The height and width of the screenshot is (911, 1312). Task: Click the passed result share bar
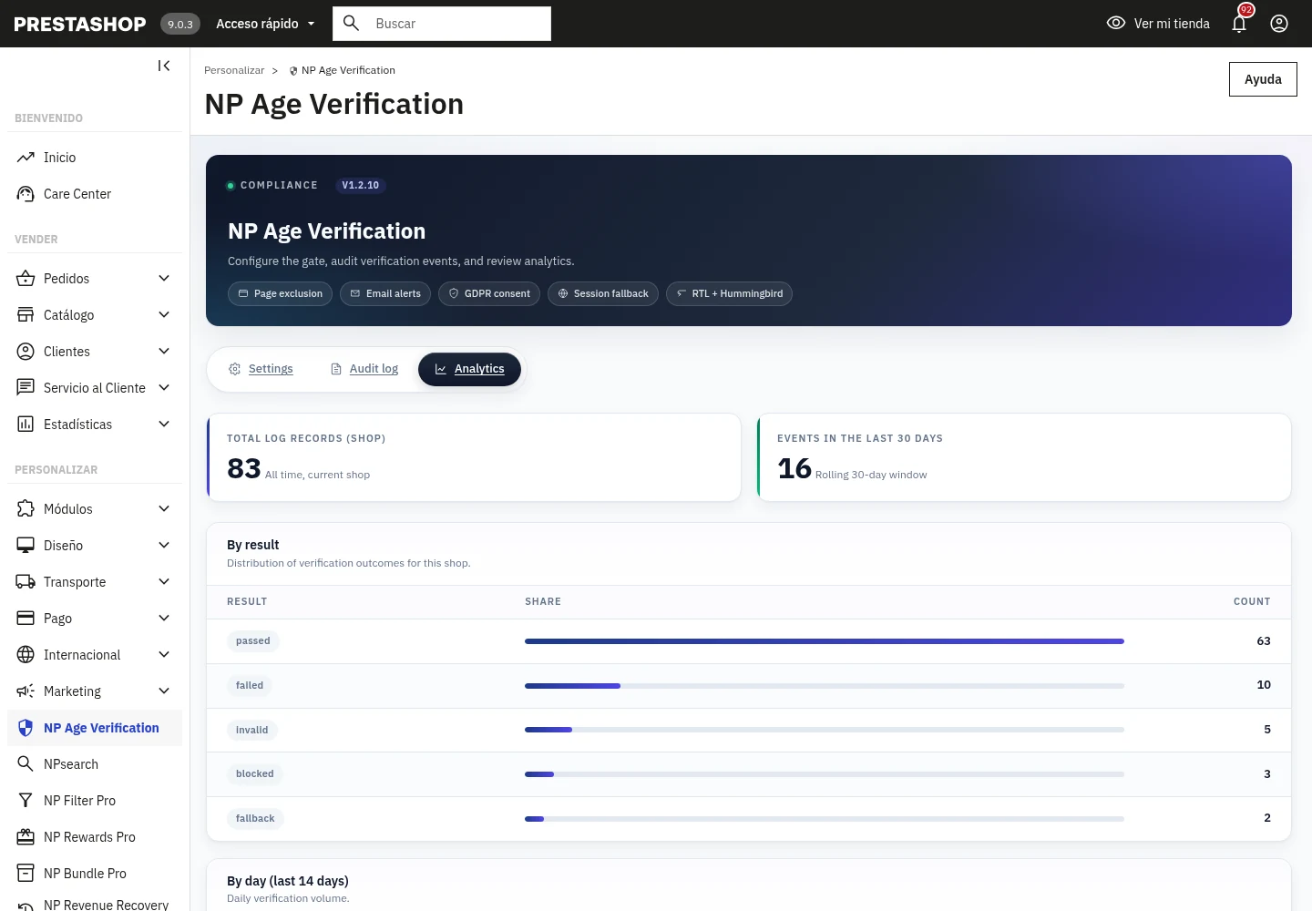[825, 641]
